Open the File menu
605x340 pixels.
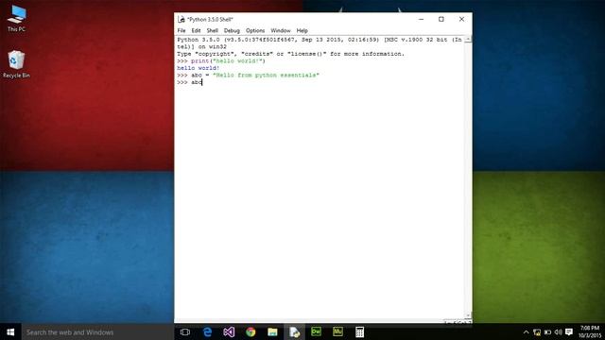click(181, 30)
